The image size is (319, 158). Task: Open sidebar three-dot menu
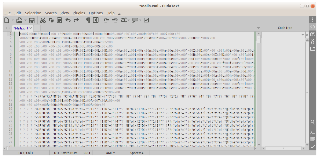coord(313,20)
